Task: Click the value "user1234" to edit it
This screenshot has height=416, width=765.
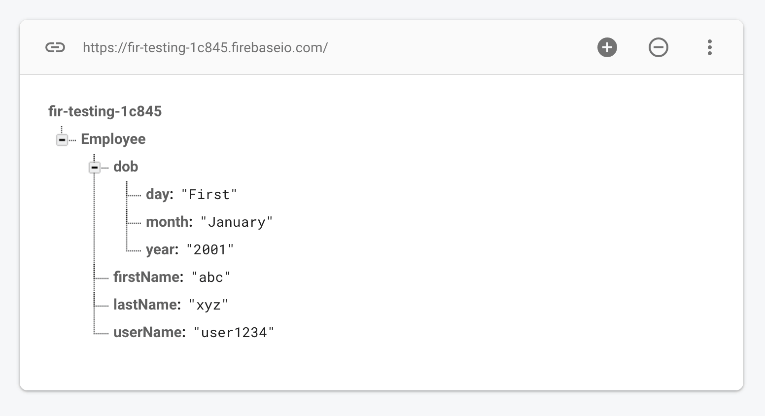Action: [x=234, y=333]
